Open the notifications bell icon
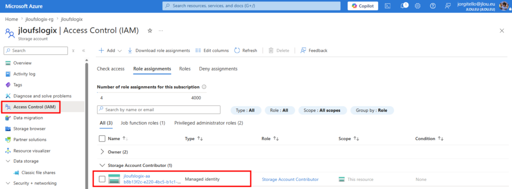This screenshot has height=189, width=512. 403,6
